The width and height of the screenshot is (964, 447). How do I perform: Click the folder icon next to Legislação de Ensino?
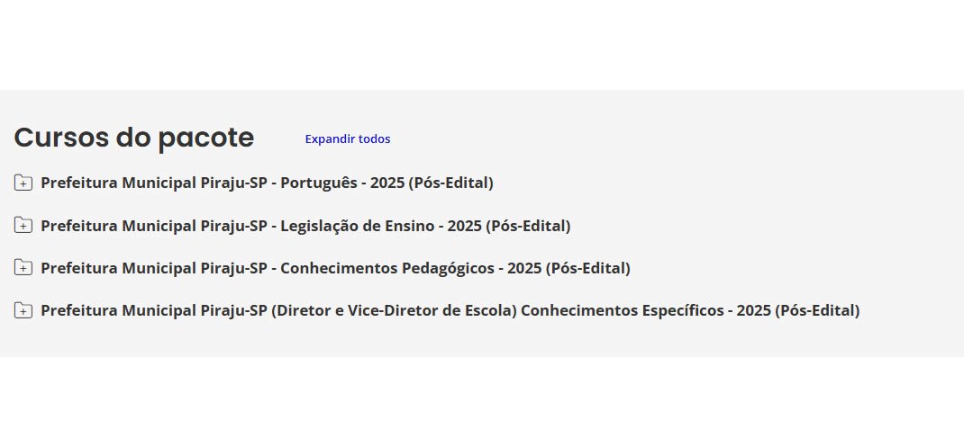coord(23,226)
